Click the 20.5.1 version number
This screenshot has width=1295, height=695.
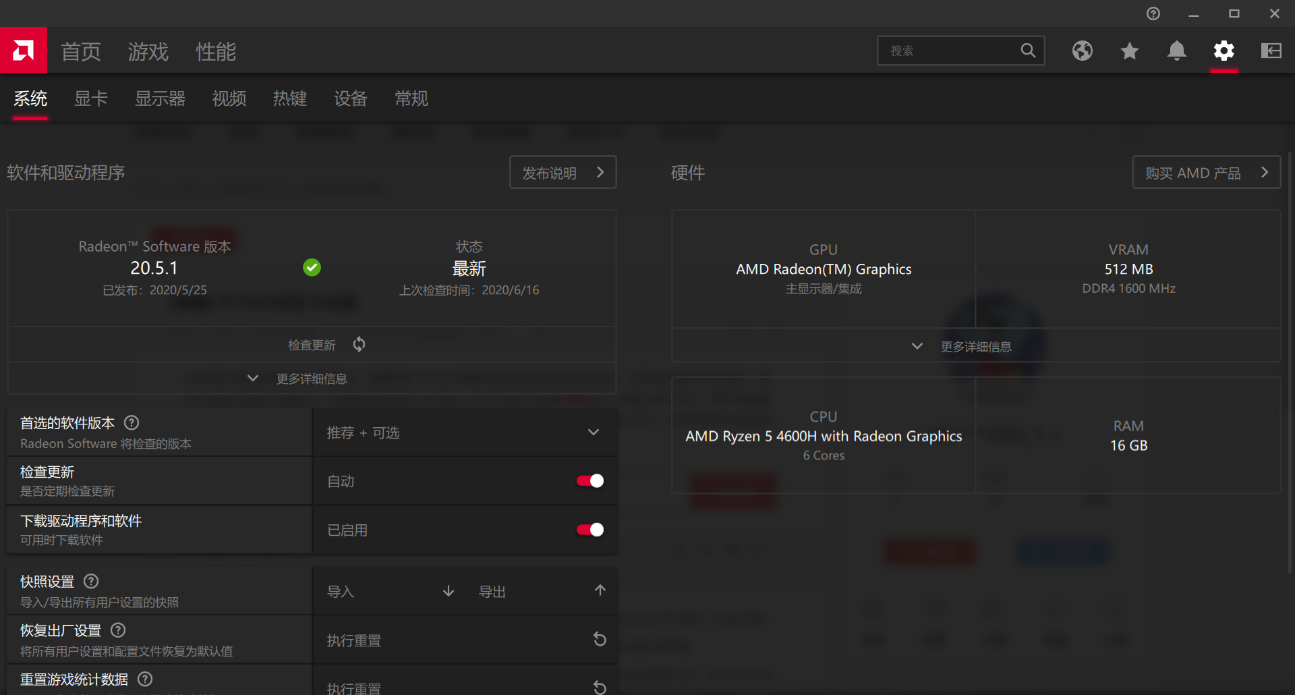pos(154,268)
